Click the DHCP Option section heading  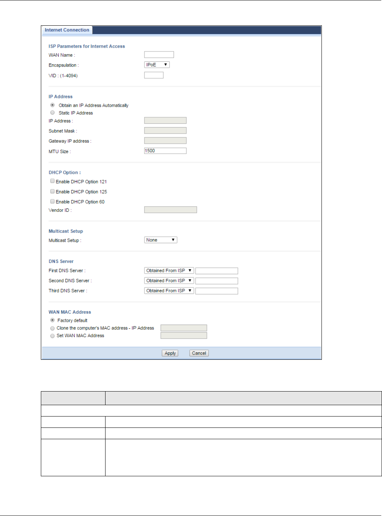point(65,173)
